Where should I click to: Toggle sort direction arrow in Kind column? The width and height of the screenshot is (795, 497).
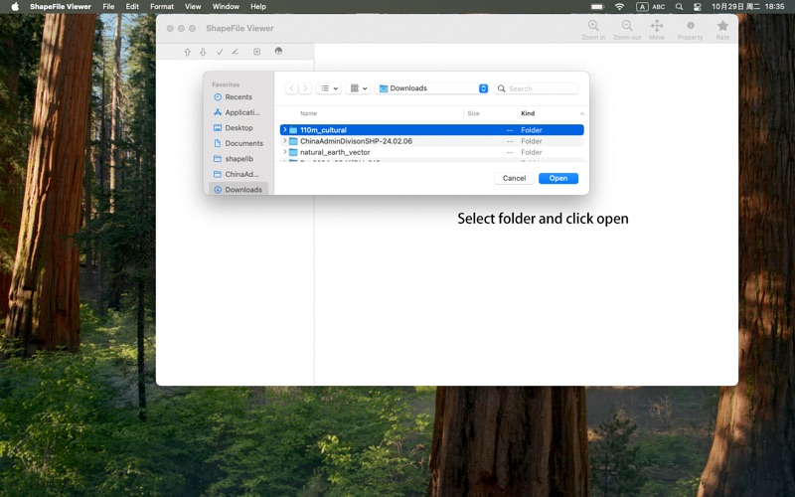coord(581,113)
